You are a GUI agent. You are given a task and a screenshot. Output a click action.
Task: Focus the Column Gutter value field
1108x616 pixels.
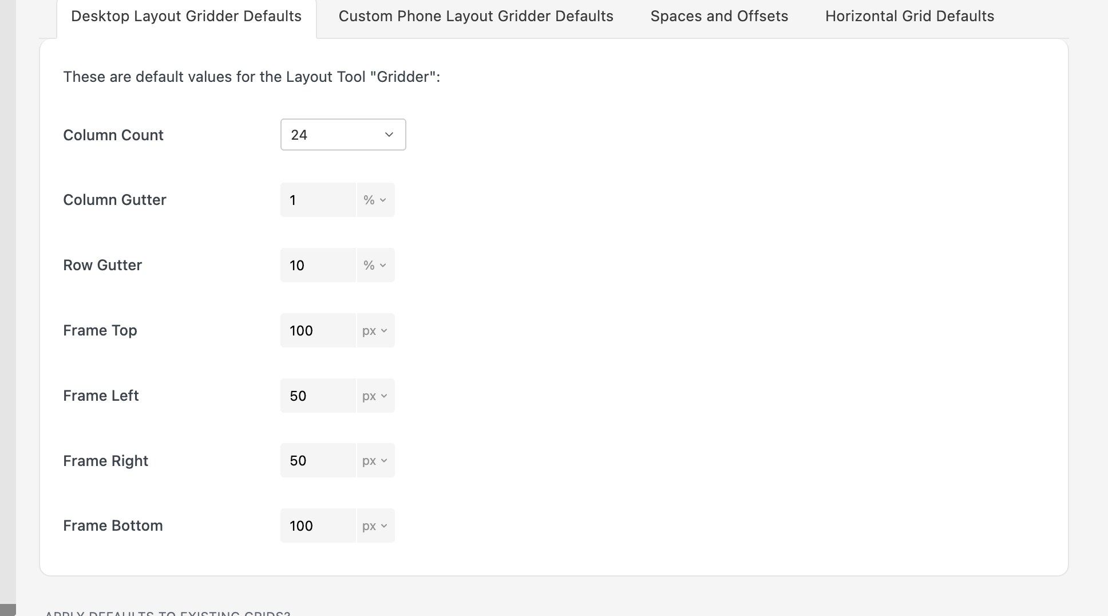(318, 200)
